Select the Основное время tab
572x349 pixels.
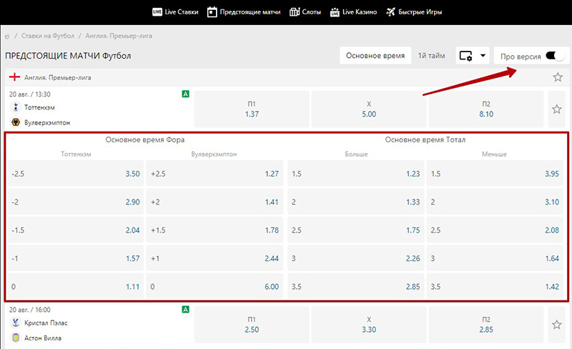[x=375, y=56]
